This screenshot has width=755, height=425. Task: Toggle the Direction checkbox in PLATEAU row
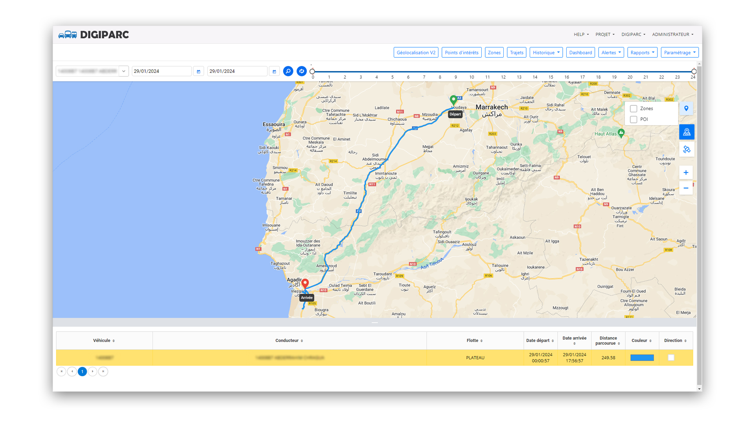[x=671, y=358]
